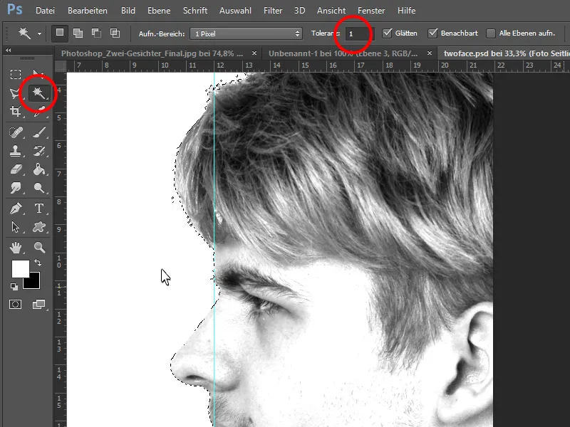Swap foreground and background colors
Screen dimensions: 570x427
pyautogui.click(x=38, y=262)
